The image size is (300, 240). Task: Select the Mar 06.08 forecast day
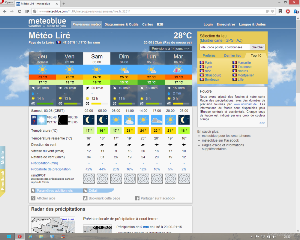(x=178, y=58)
